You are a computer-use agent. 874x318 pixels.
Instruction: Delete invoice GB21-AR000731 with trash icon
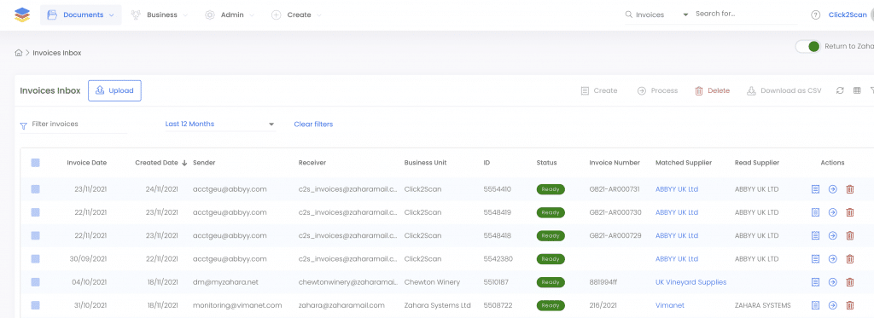tap(849, 189)
